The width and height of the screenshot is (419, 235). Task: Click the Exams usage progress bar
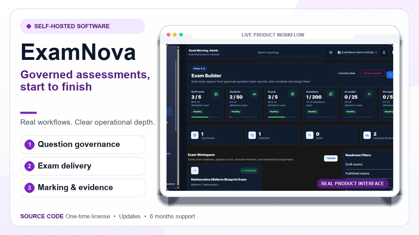tap(282, 117)
